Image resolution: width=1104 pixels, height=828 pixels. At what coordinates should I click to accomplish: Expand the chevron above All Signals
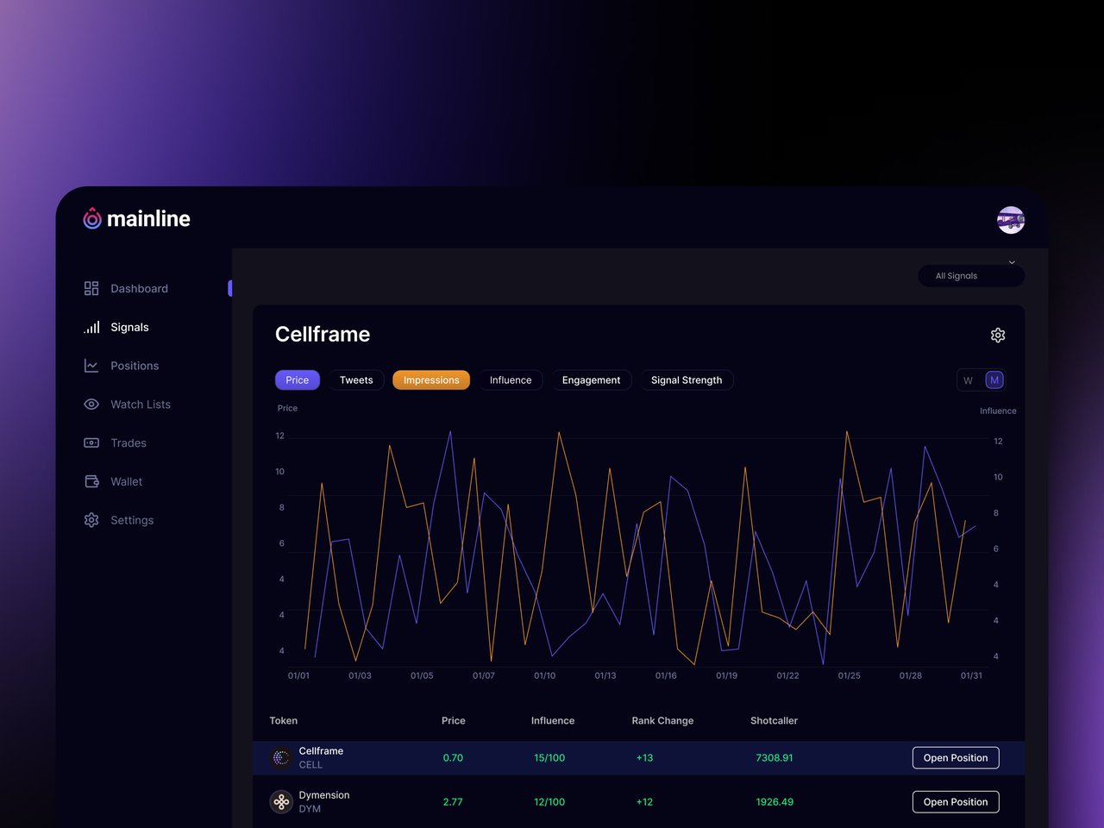coord(1012,262)
